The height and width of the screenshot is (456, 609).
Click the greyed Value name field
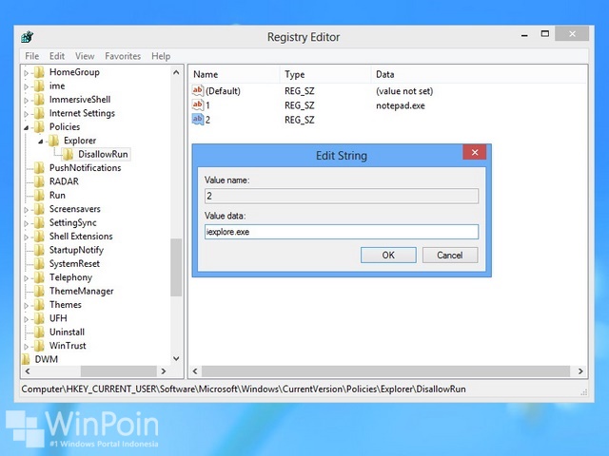coord(342,196)
